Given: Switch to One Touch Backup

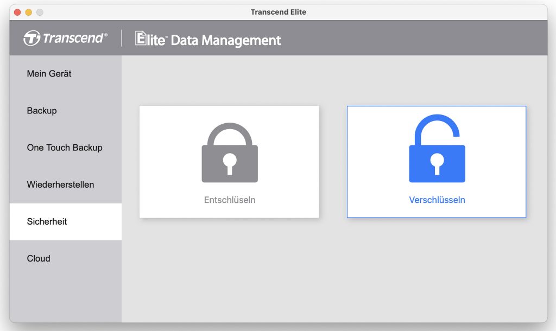Looking at the screenshot, I should point(66,148).
